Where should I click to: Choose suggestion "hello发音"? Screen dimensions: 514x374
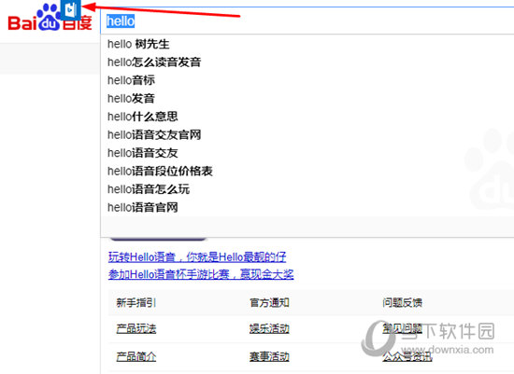click(131, 98)
